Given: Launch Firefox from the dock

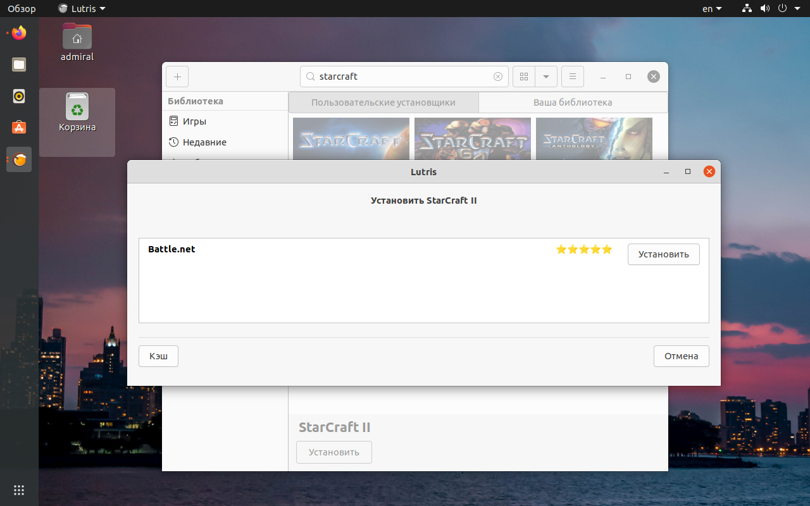Looking at the screenshot, I should pyautogui.click(x=19, y=32).
